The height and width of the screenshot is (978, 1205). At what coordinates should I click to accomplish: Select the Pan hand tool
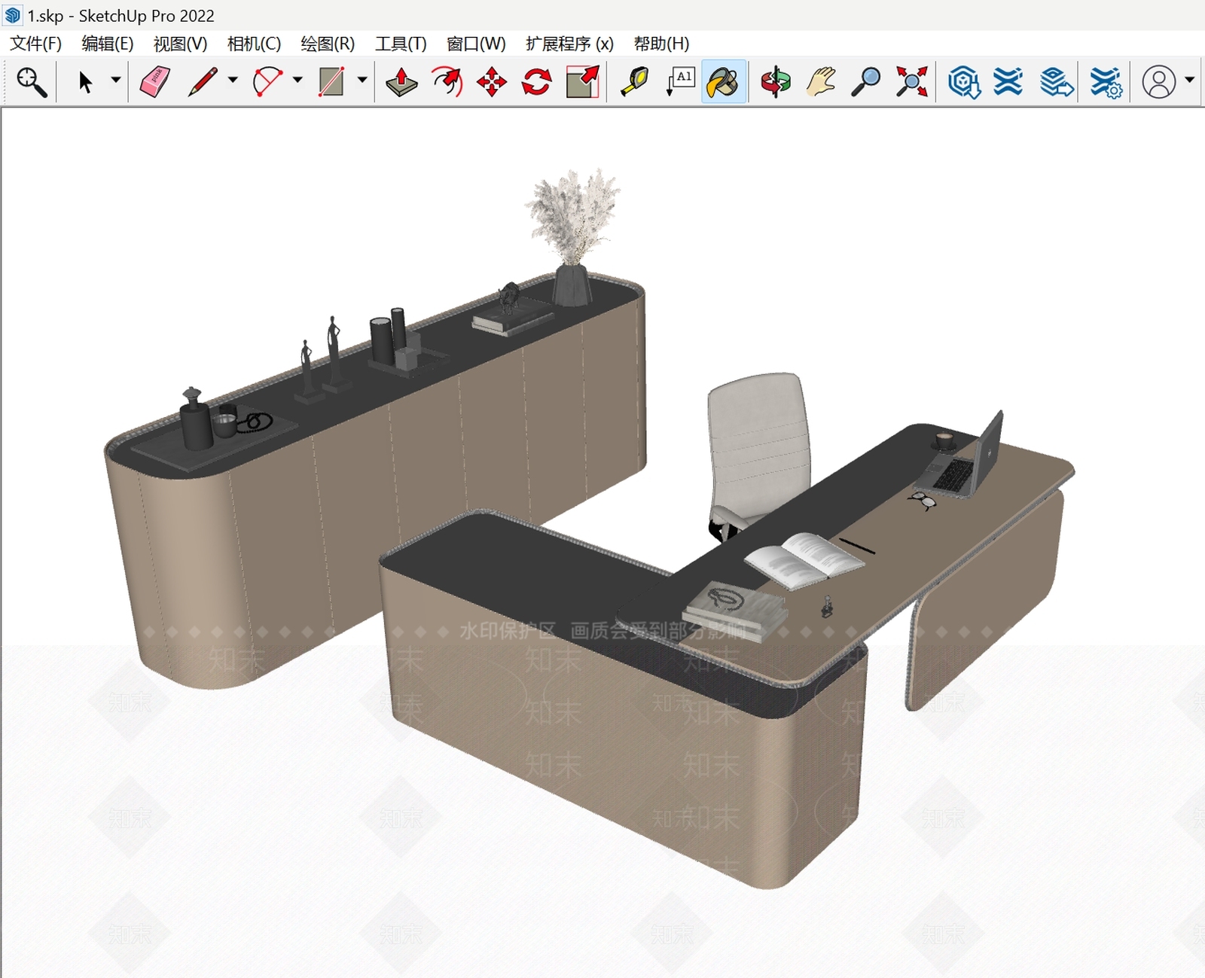coord(821,81)
